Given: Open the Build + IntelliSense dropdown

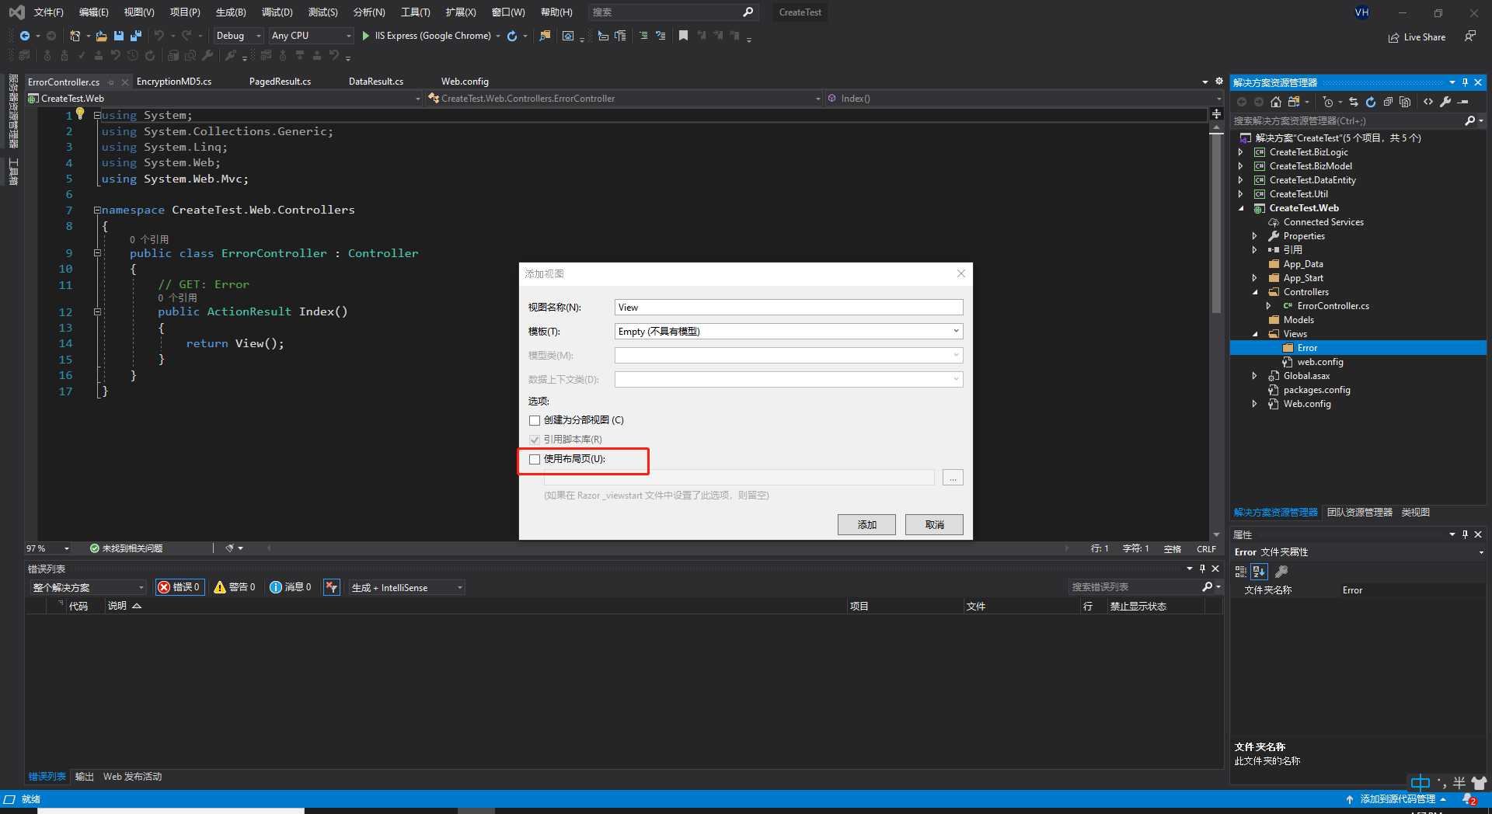Looking at the screenshot, I should (406, 587).
